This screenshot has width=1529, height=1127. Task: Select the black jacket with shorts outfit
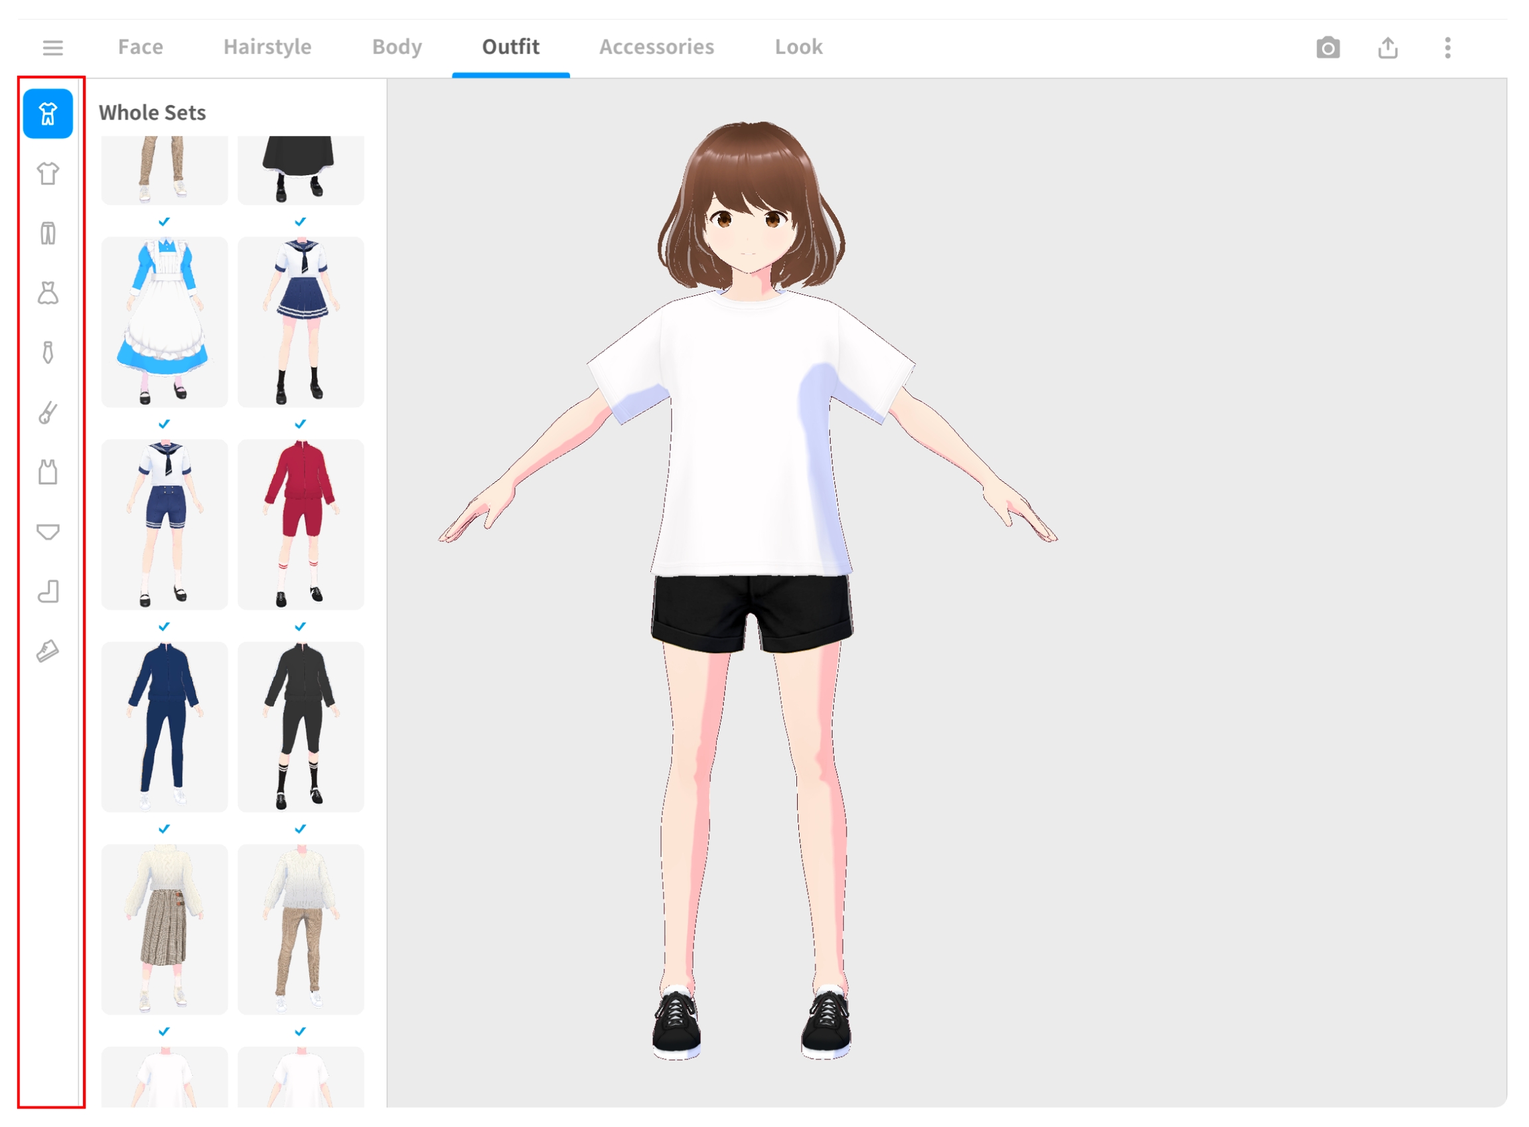point(301,727)
